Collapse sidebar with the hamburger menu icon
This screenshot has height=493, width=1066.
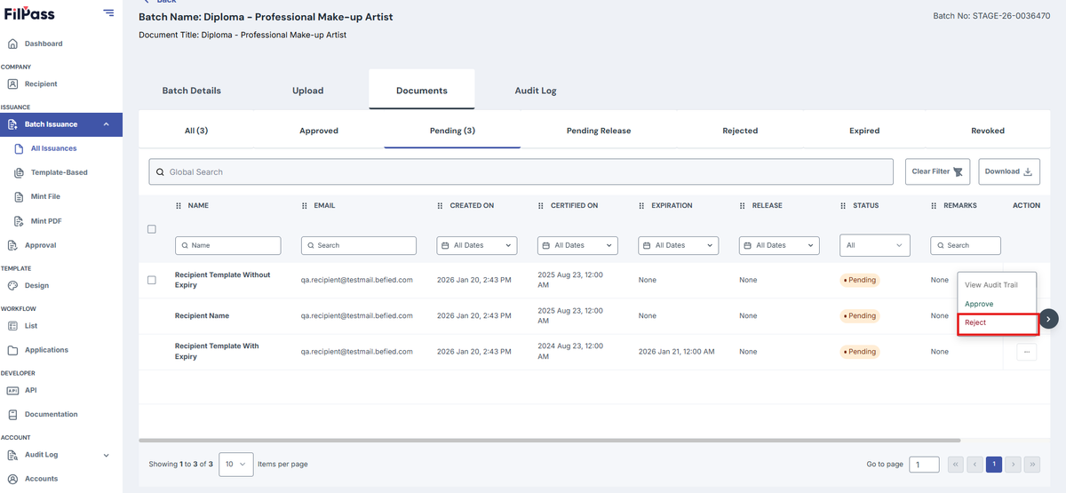point(108,12)
